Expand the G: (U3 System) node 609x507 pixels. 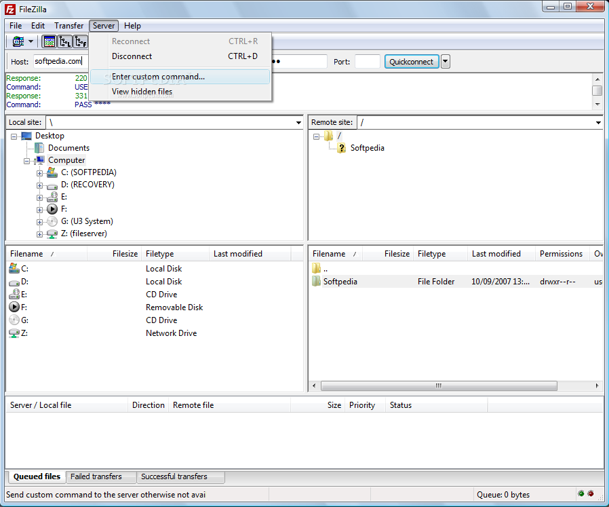39,222
